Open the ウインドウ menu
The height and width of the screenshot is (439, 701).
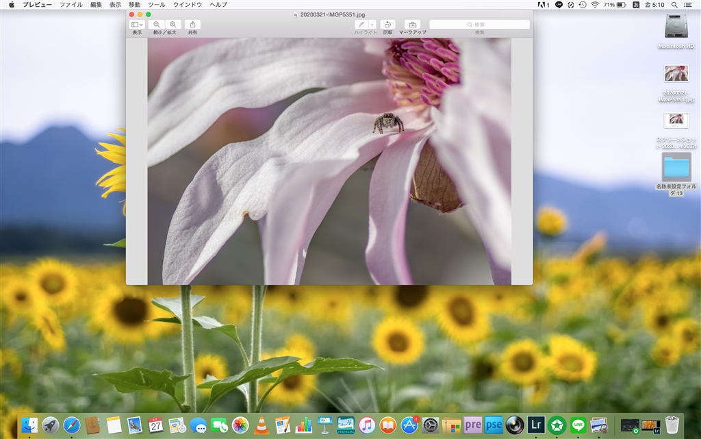click(x=187, y=5)
